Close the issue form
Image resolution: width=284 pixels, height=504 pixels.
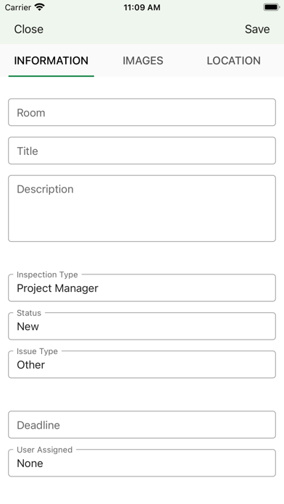29,29
